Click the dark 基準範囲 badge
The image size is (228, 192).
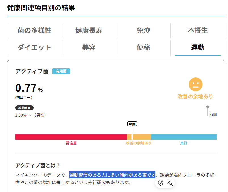pyautogui.click(x=24, y=108)
